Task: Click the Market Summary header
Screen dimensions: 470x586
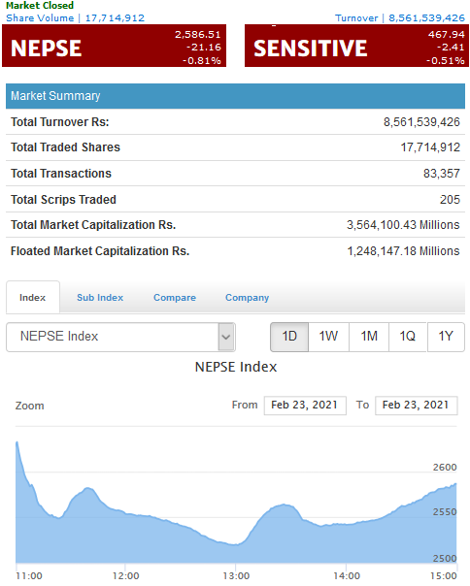Action: (x=235, y=96)
